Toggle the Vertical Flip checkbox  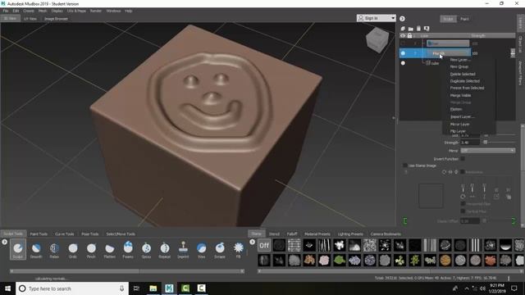463,211
